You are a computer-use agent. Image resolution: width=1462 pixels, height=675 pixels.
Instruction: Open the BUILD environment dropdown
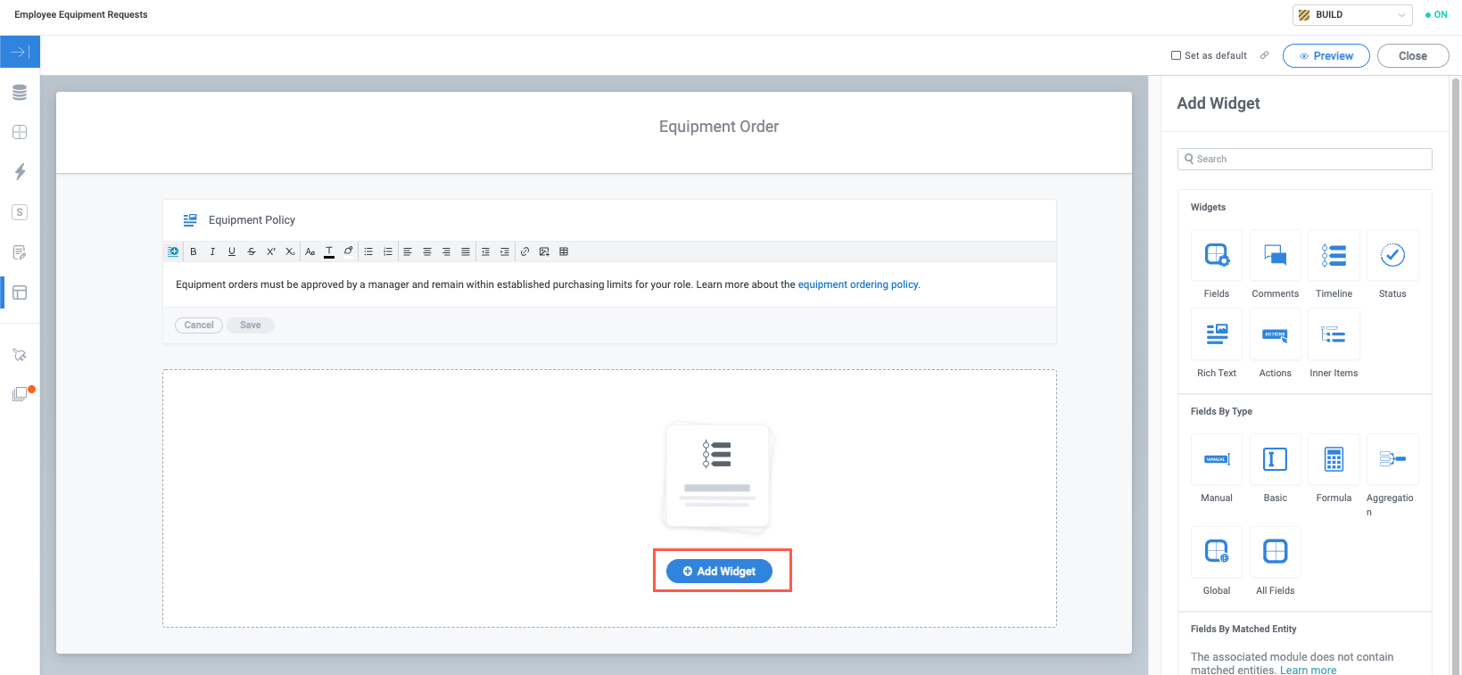tap(1352, 14)
